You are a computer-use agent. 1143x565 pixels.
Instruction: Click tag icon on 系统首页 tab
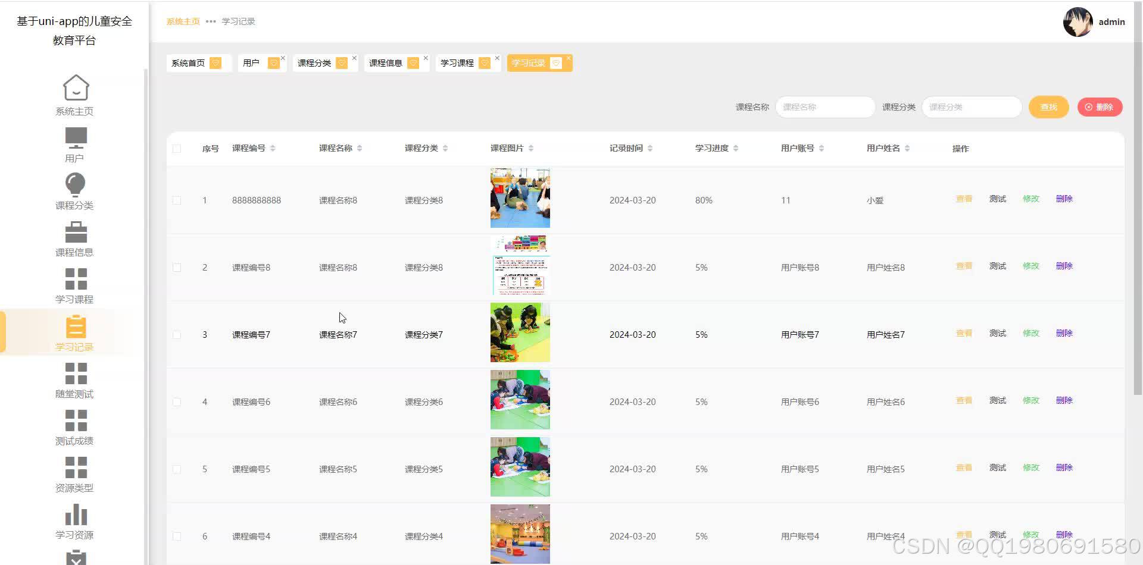(x=216, y=63)
